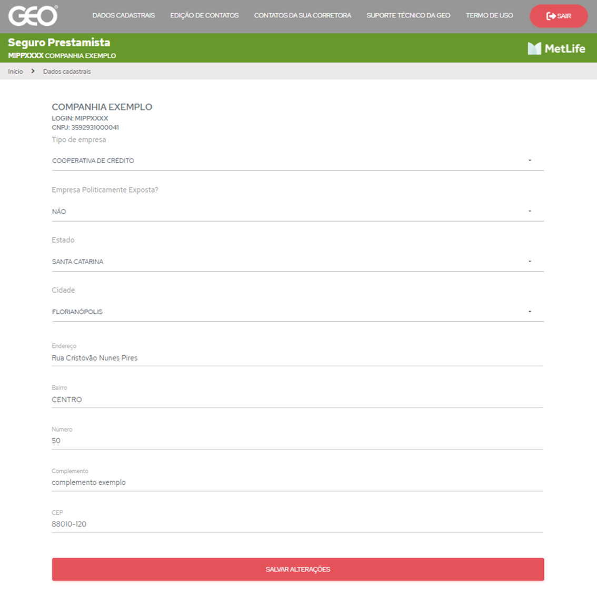This screenshot has width=597, height=597.
Task: Click the Número input field
Action: coord(298,441)
